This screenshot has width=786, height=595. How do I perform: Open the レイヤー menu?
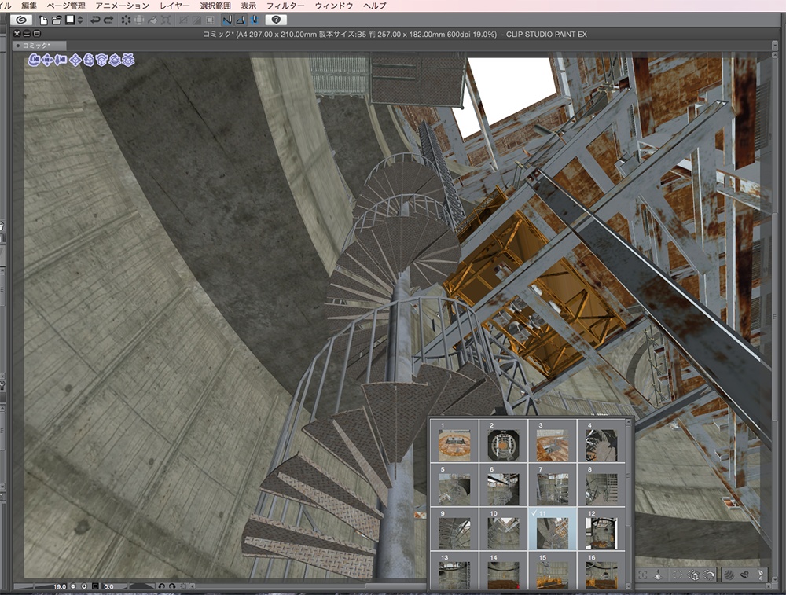pos(174,6)
